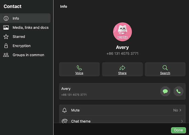The width and height of the screenshot is (189, 135).
Task: Click the Done button
Action: click(178, 130)
